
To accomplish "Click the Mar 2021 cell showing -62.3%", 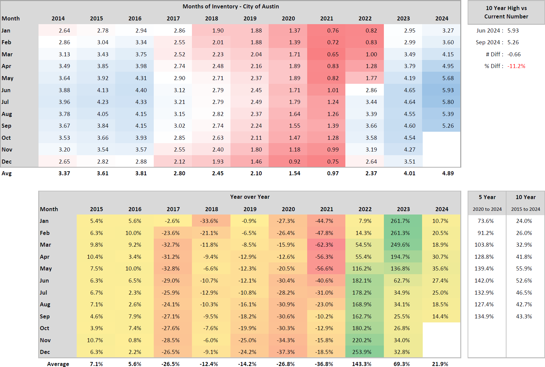I will pos(324,245).
